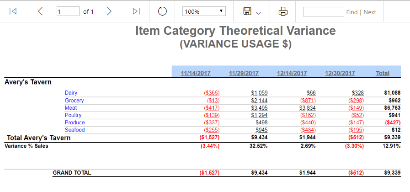The image size is (410, 192).
Task: Click Seafood ($195) value
Action: point(356,130)
